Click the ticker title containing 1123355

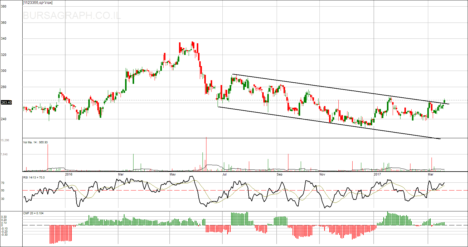pos(38,3)
